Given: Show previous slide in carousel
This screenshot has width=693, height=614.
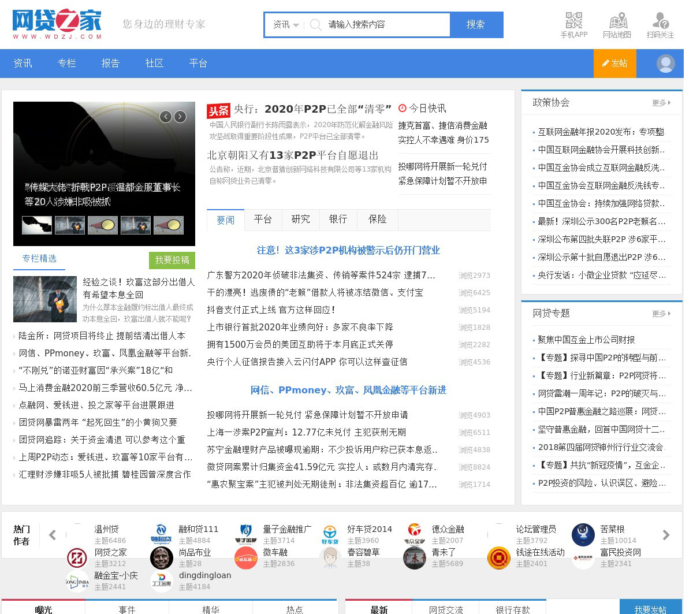Looking at the screenshot, I should pos(166,117).
